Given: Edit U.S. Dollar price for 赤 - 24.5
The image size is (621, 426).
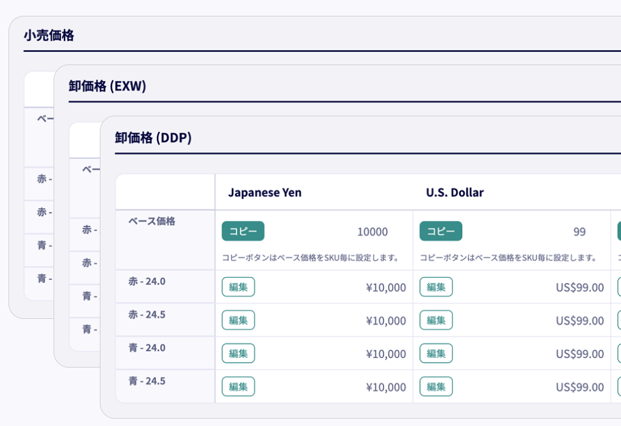Looking at the screenshot, I should point(436,320).
